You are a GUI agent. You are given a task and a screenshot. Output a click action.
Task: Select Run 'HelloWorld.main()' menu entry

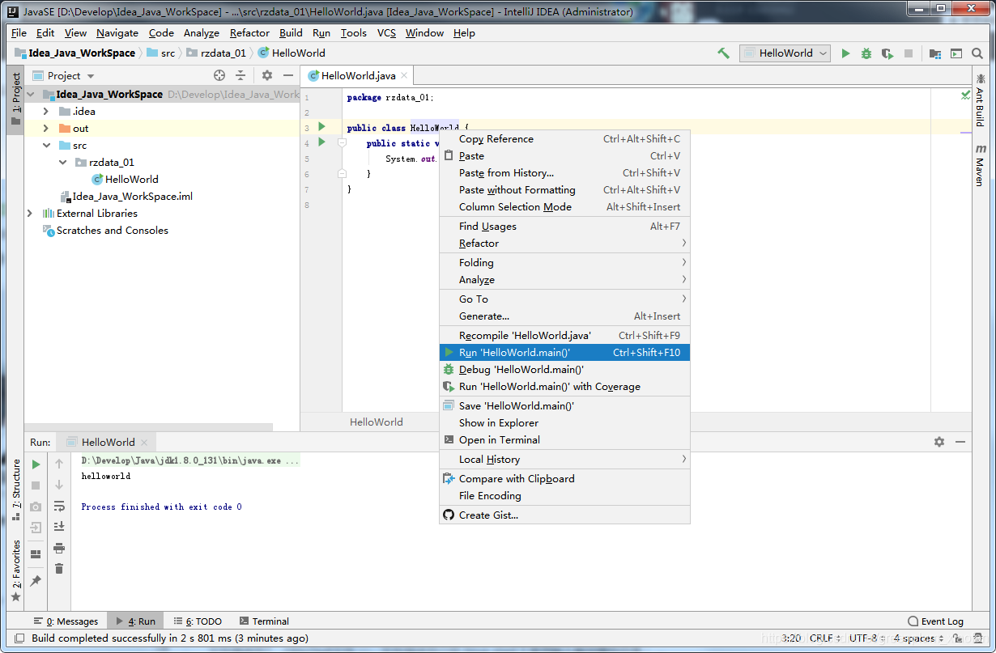tap(564, 352)
